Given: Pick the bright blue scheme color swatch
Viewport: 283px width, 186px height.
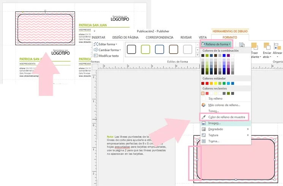Looking at the screenshot, I should 224,56.
